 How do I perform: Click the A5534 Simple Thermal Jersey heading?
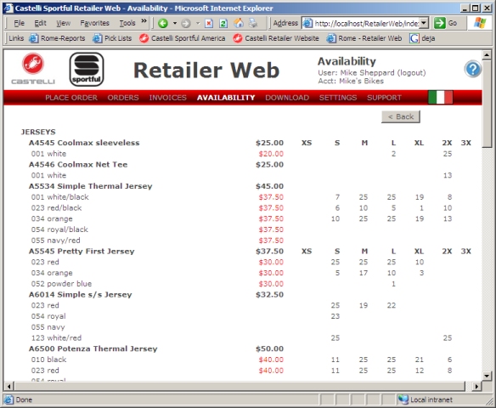point(91,186)
